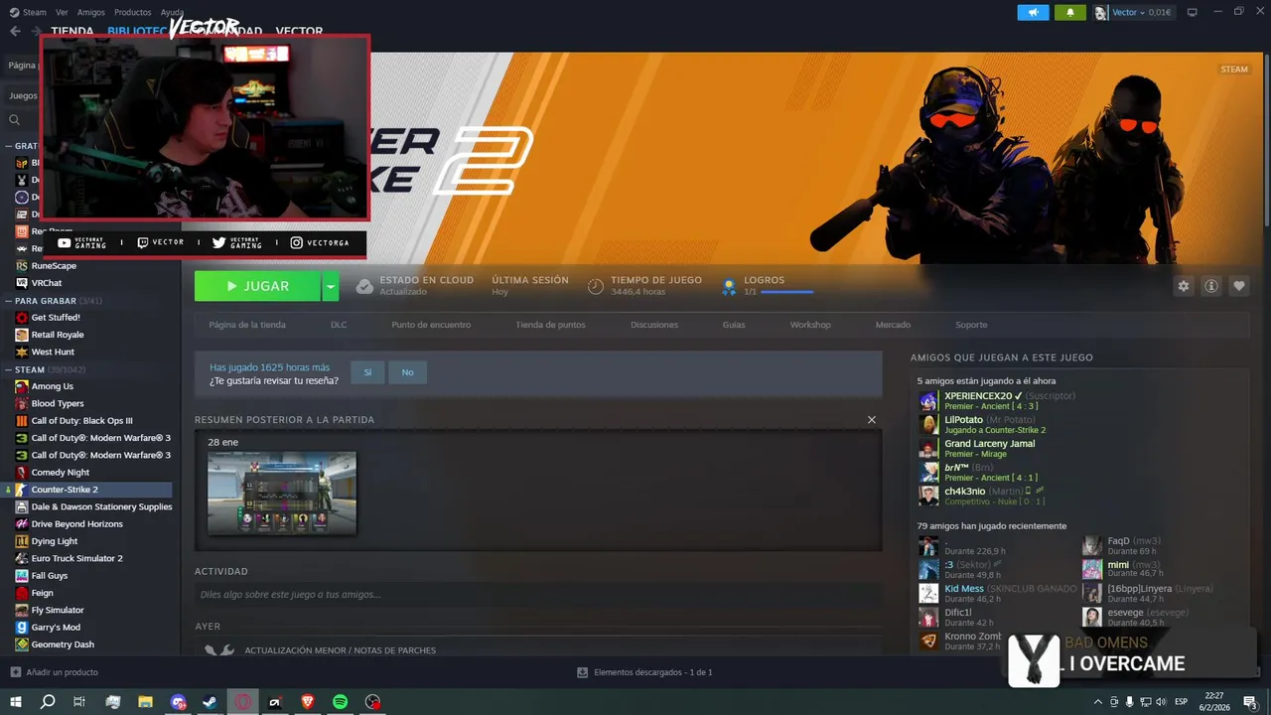Open the Steam app in the taskbar
The width and height of the screenshot is (1271, 715).
tap(211, 701)
